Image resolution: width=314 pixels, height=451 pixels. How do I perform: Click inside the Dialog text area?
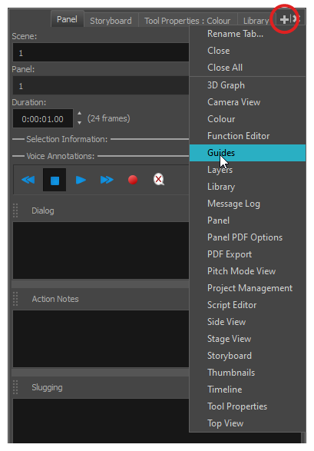click(x=101, y=250)
